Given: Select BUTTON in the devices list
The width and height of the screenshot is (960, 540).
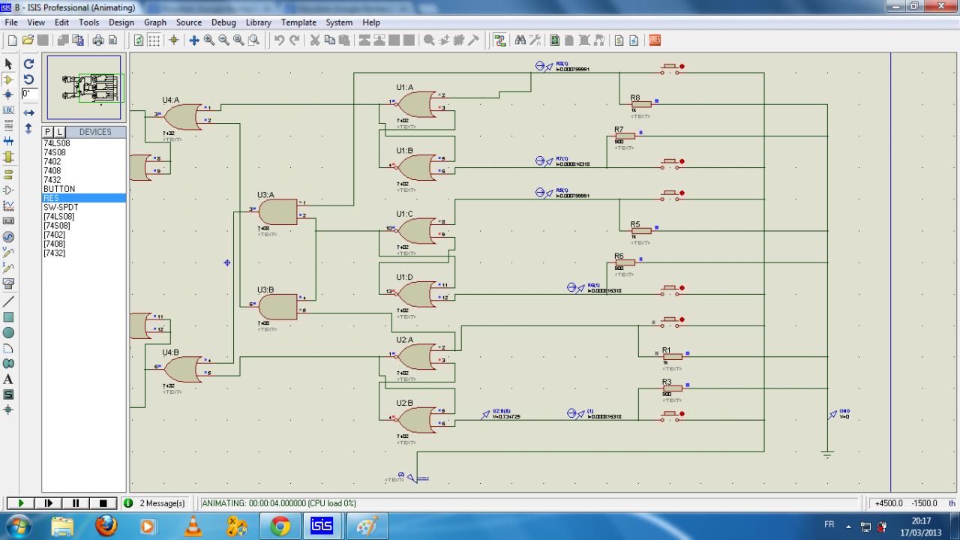Looking at the screenshot, I should point(59,189).
